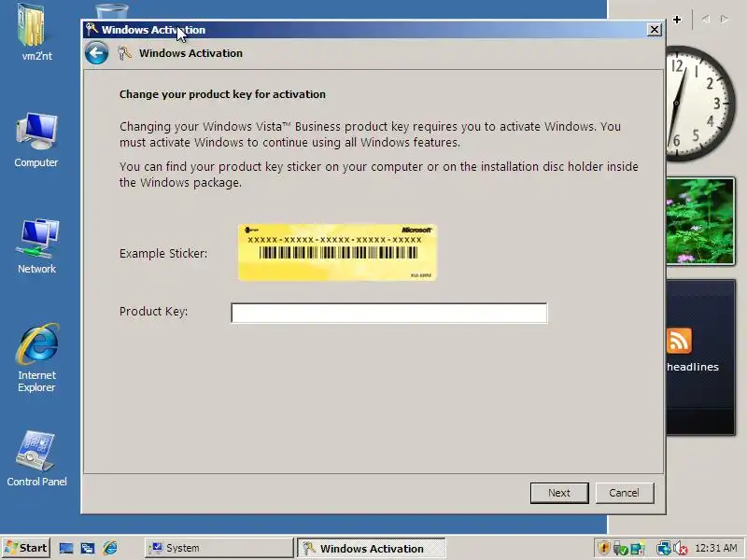This screenshot has width=747, height=560.
Task: Click the sidebar previous page arrow
Action: coord(706,19)
